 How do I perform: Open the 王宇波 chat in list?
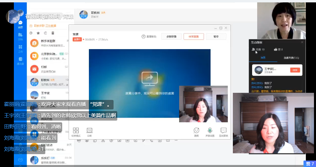tap(48, 95)
